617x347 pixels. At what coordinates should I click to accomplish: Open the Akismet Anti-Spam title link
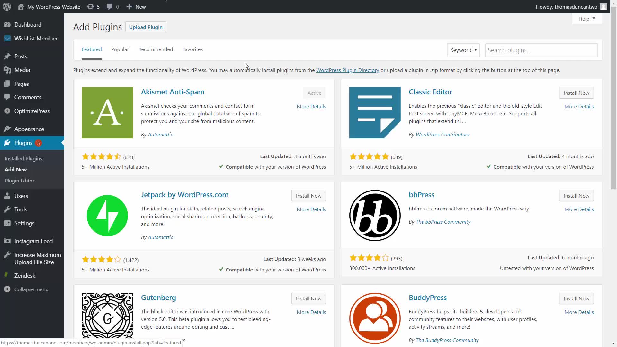pyautogui.click(x=173, y=92)
